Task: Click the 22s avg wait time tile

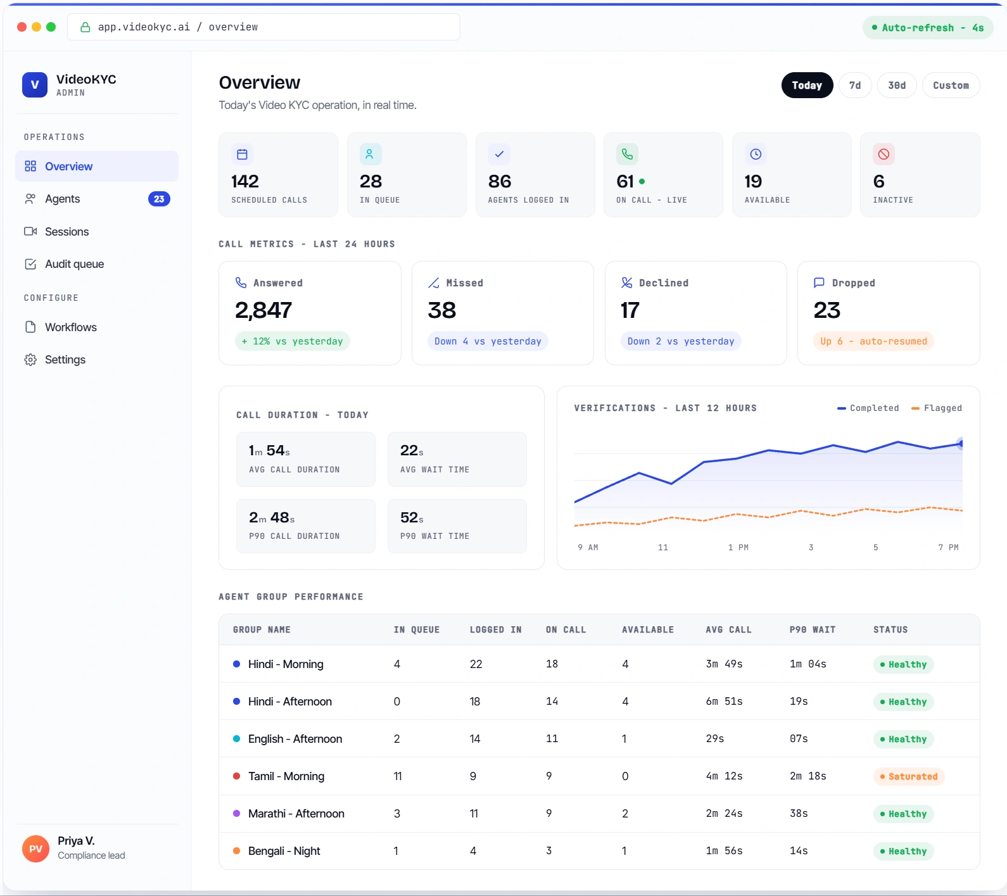Action: click(457, 460)
